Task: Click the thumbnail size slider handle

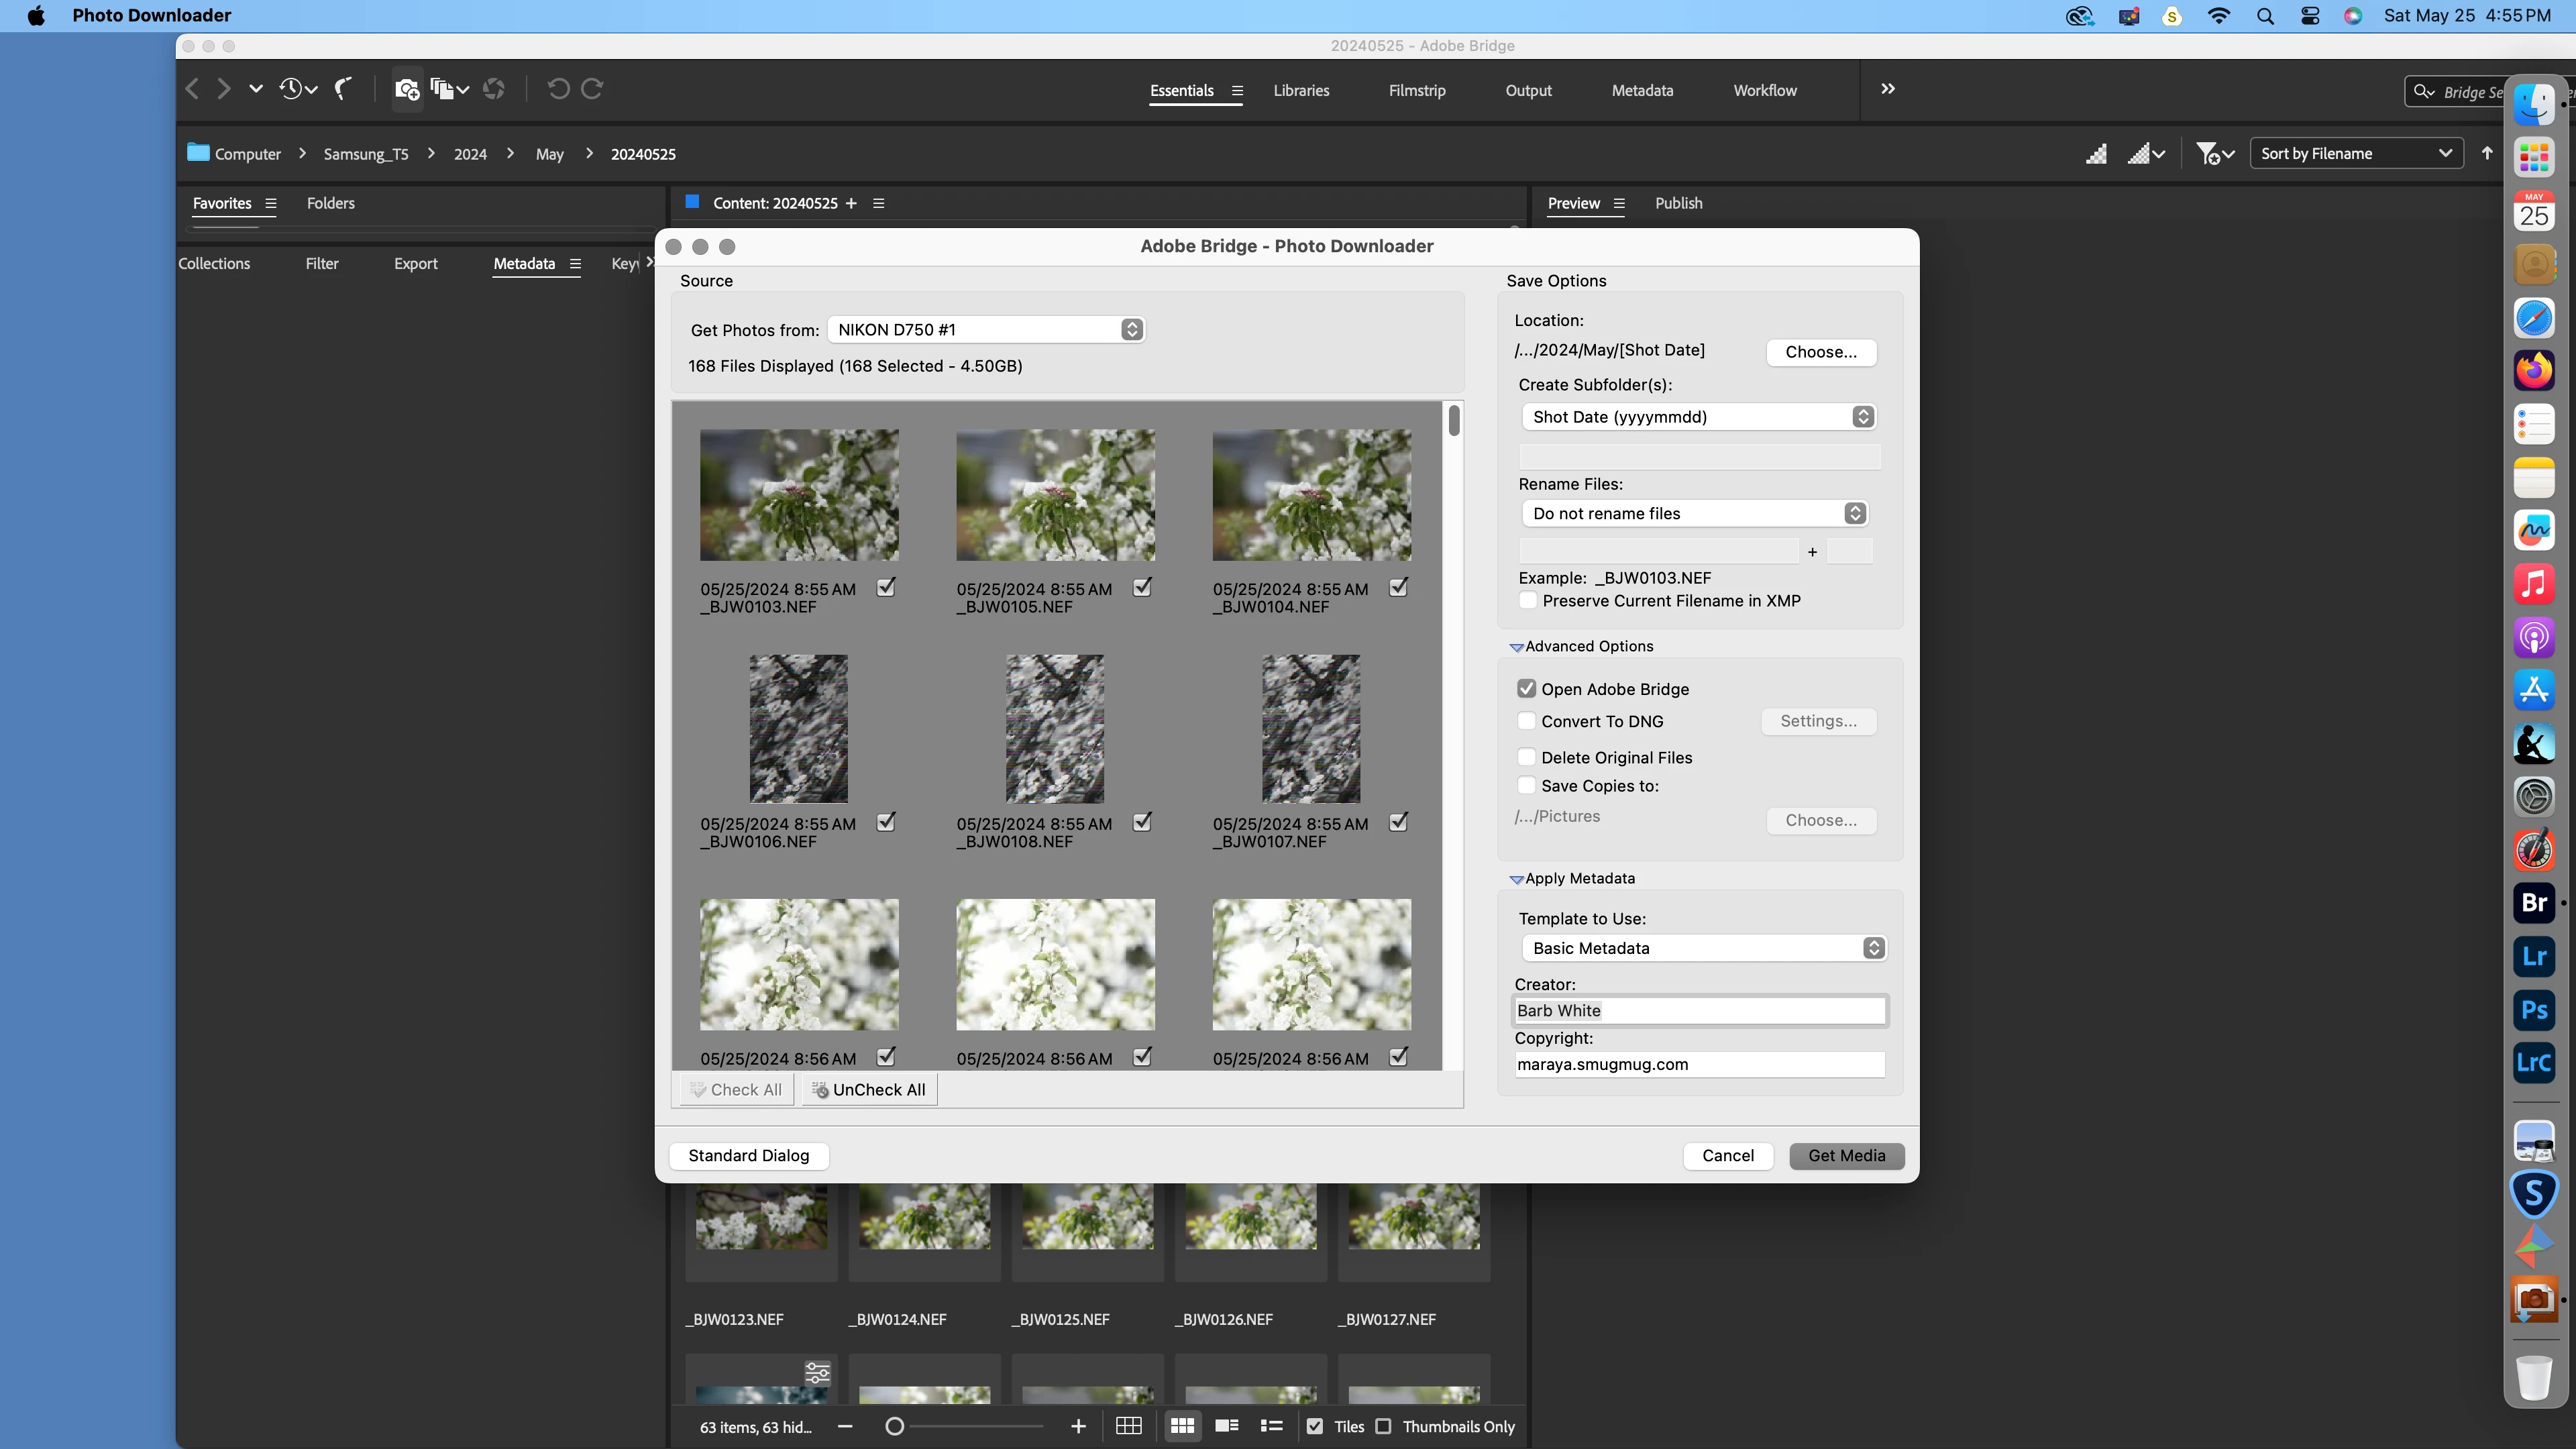Action: 895,1426
